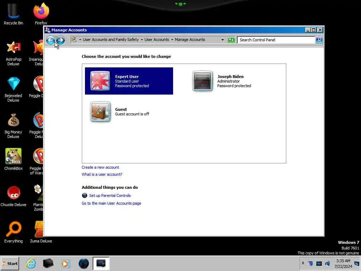Show hidden tray icons arrow
361x271 pixels.
point(303,263)
